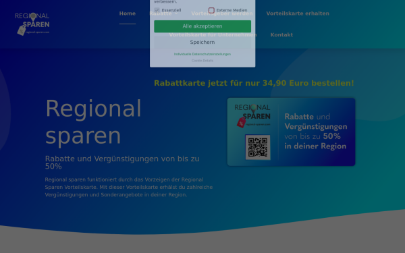Viewport: 405px width, 253px height.
Task: Click the Regional sparen main heading
Action: click(x=93, y=122)
